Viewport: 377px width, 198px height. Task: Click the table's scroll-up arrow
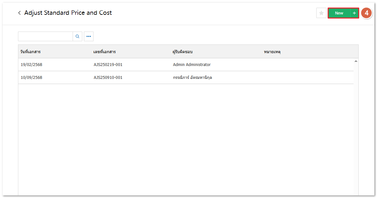point(356,61)
